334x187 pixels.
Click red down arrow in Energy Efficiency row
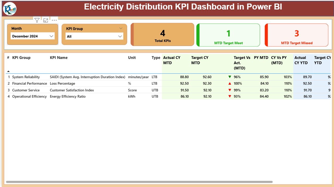pyautogui.click(x=230, y=96)
